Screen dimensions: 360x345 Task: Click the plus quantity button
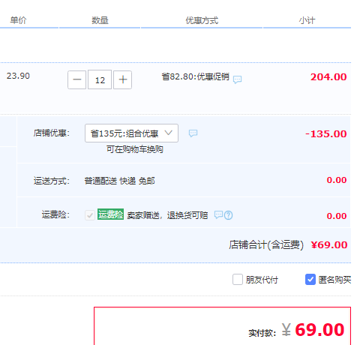coord(122,79)
